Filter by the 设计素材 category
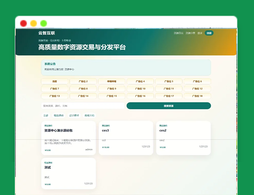 (74, 115)
